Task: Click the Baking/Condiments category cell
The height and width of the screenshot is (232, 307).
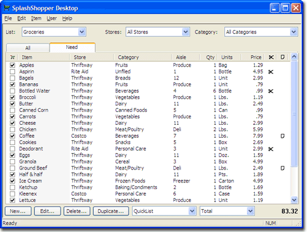Action: pyautogui.click(x=136, y=187)
